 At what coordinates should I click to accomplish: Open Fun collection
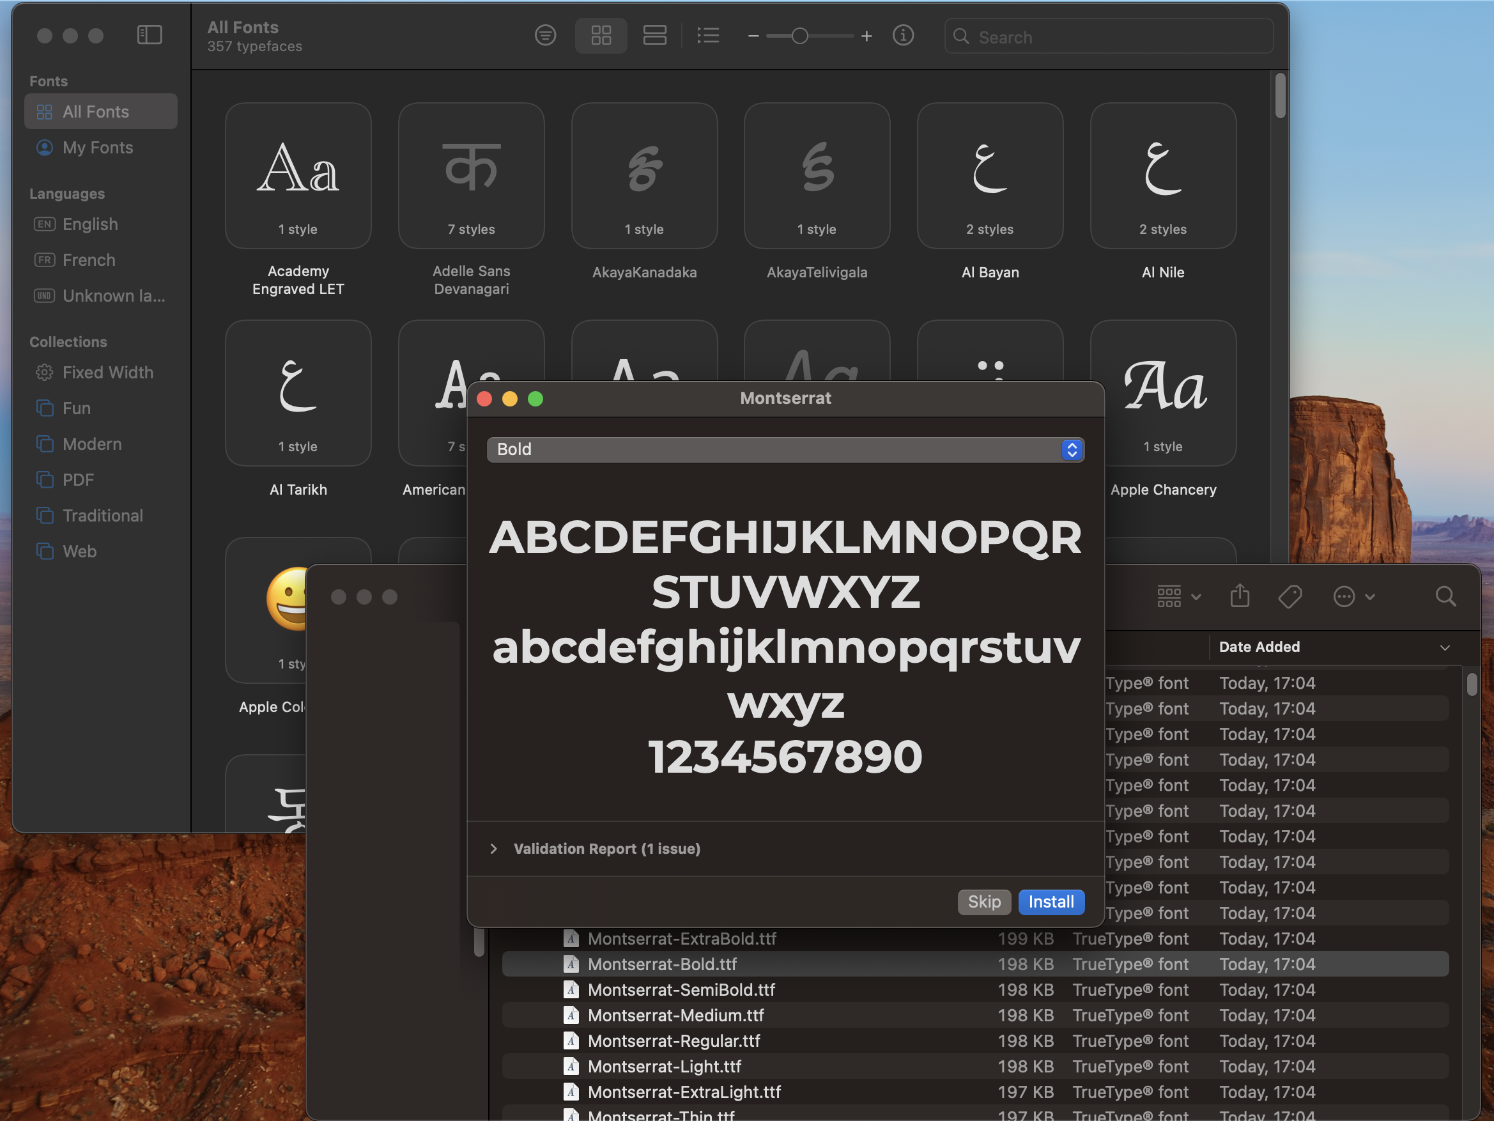tap(100, 408)
